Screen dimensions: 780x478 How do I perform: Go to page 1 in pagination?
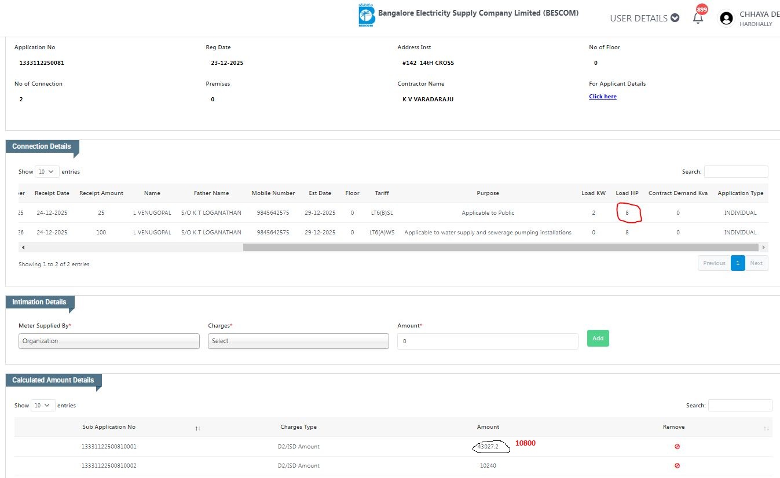click(x=737, y=263)
